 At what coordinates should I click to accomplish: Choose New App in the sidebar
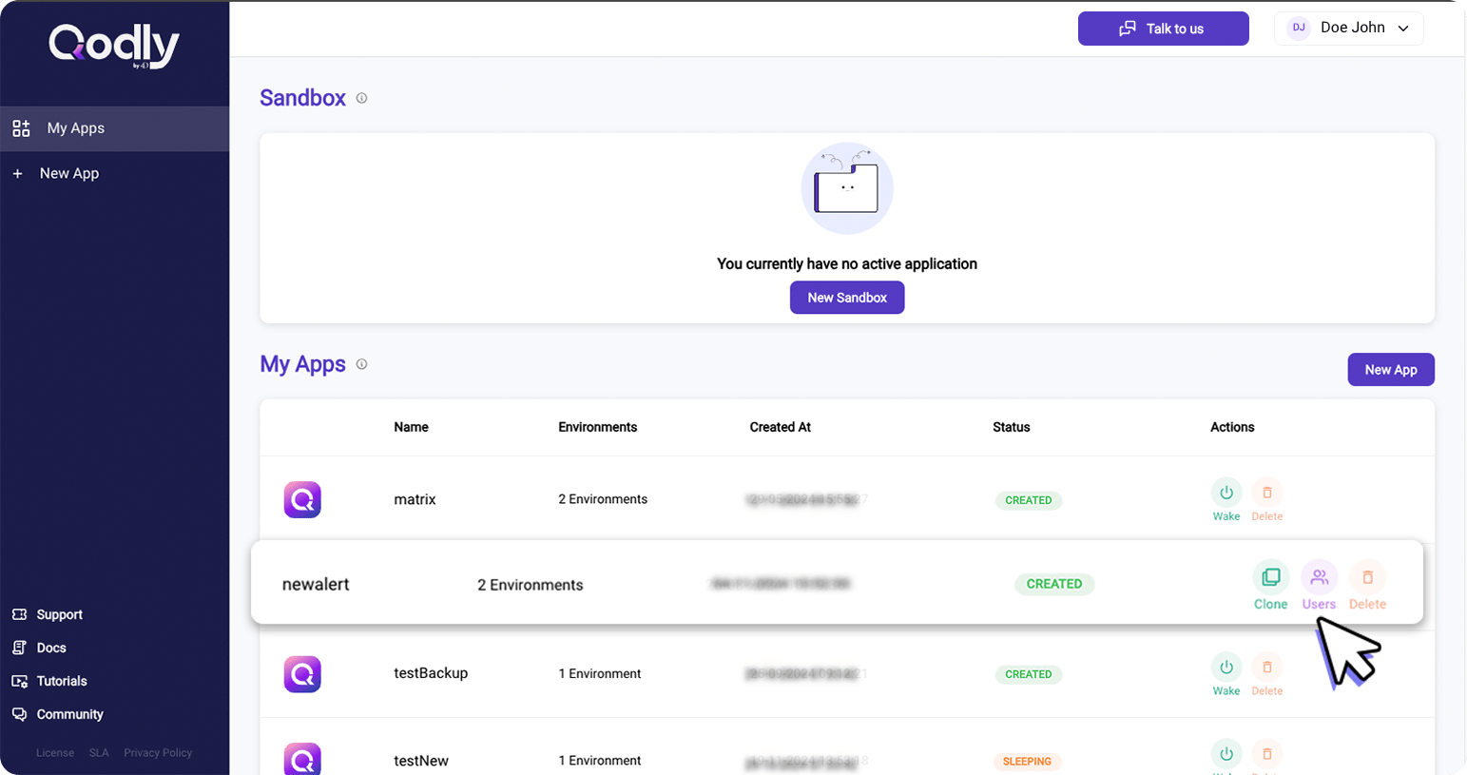pyautogui.click(x=68, y=173)
